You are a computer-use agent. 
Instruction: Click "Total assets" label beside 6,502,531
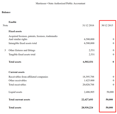point(15,62)
